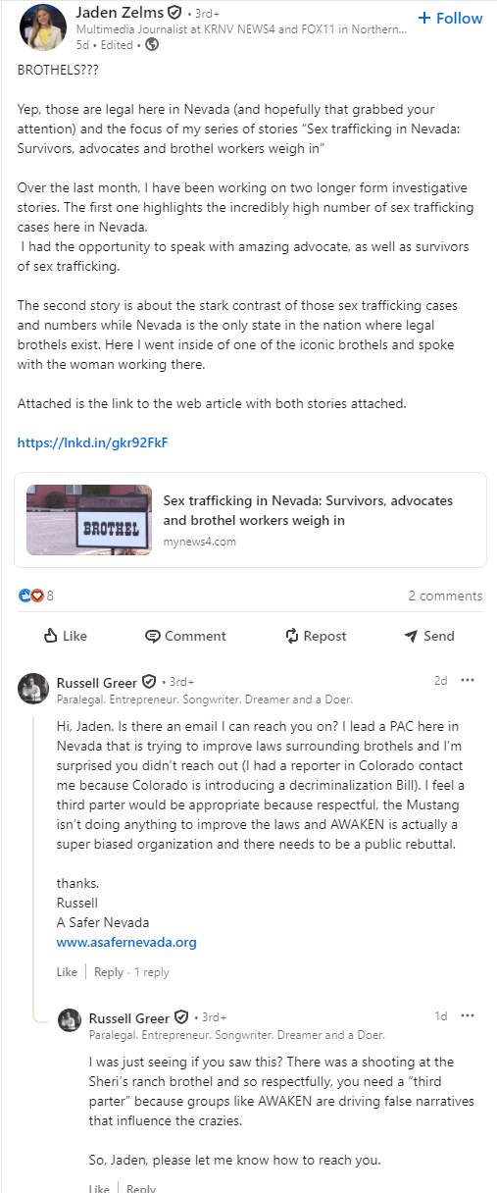This screenshot has height=1193, width=497.
Task: View the 2 comments count
Action: [445, 596]
